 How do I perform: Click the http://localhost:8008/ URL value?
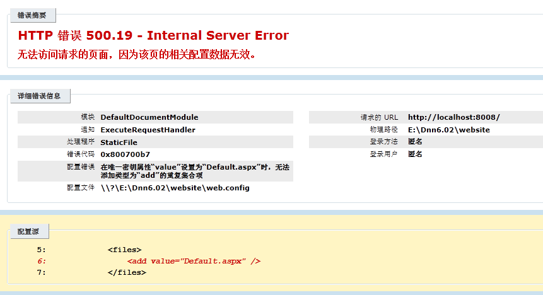click(454, 117)
